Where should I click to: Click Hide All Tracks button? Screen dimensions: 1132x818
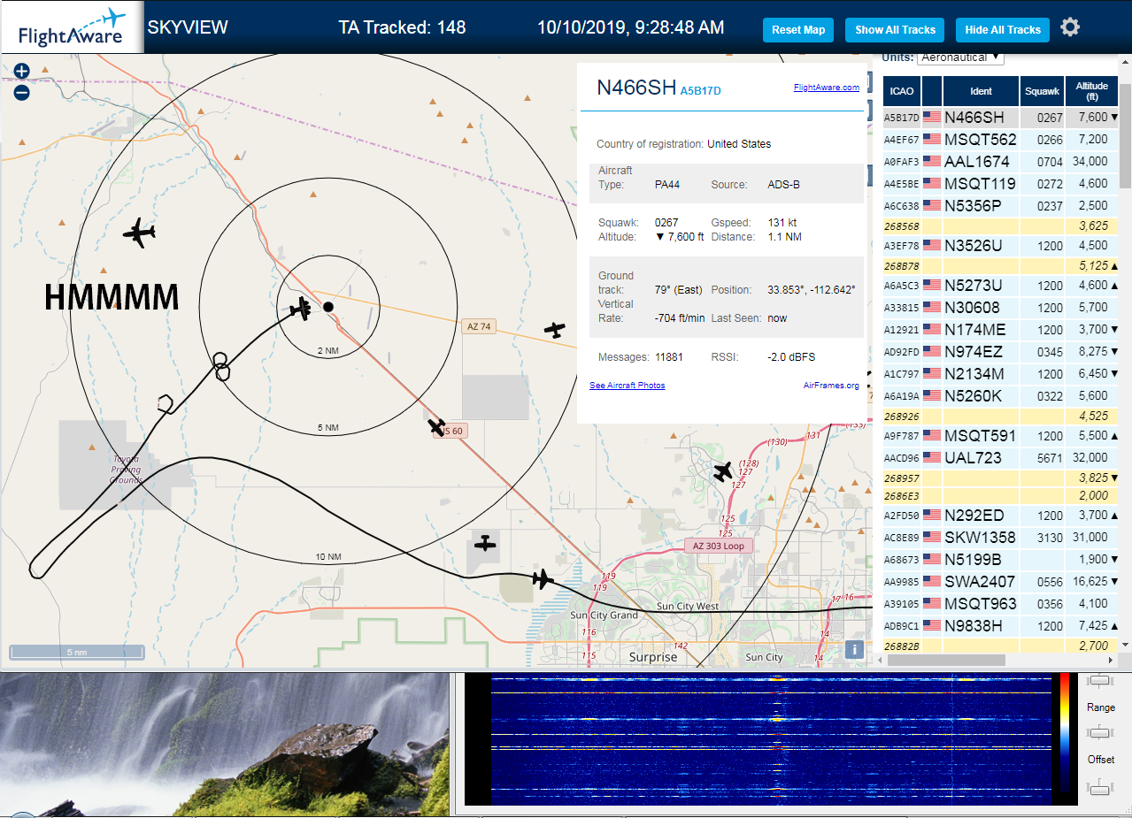[x=1003, y=29]
